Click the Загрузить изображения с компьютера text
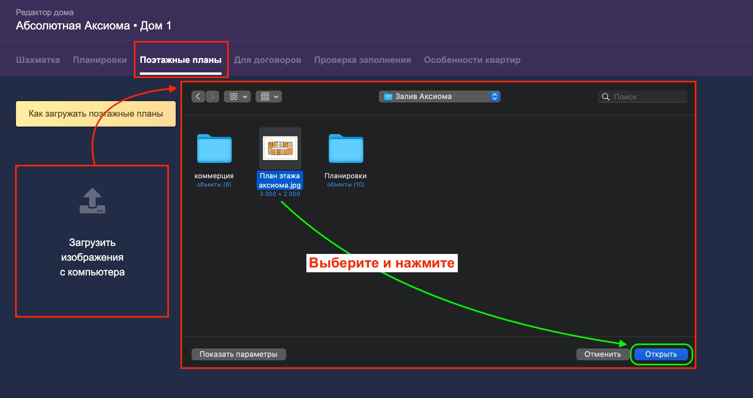 pyautogui.click(x=92, y=257)
